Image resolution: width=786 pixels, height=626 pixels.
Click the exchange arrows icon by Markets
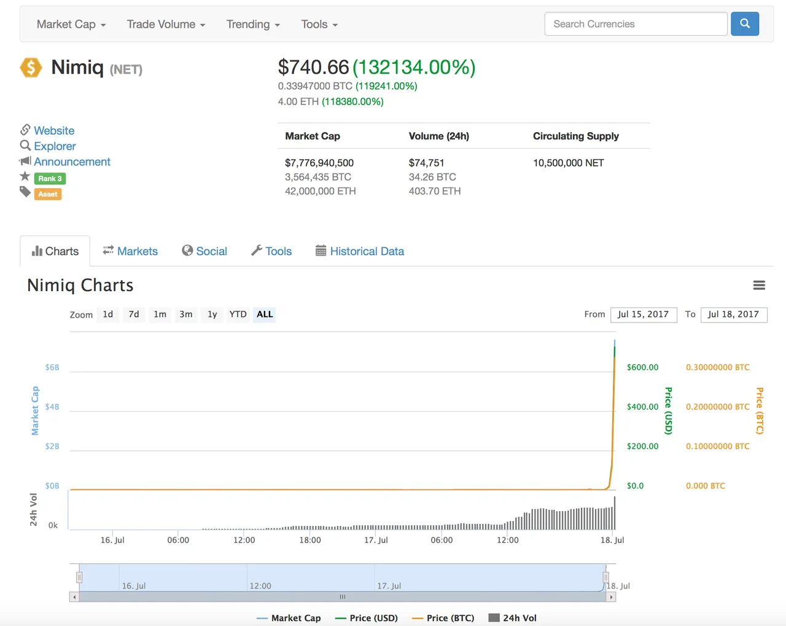tap(108, 251)
